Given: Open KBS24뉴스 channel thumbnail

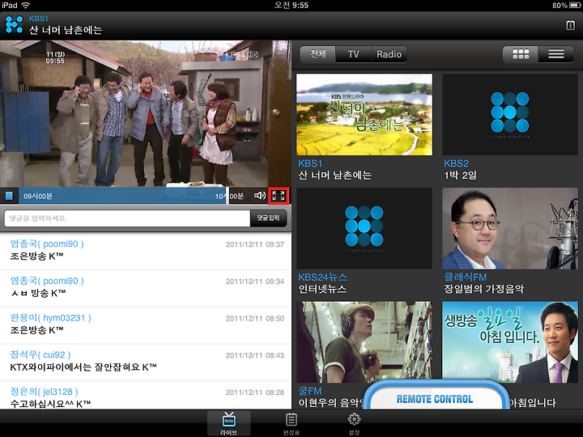Looking at the screenshot, I should (364, 228).
